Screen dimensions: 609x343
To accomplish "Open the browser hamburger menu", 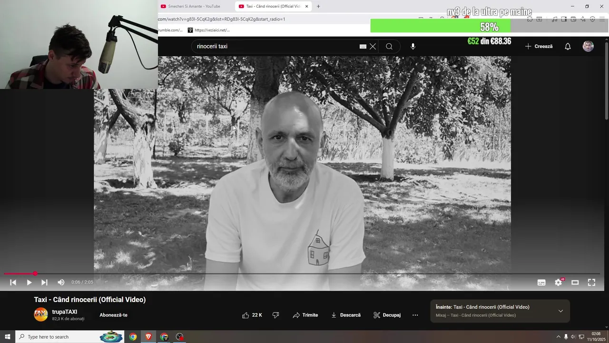I will click(x=602, y=19).
